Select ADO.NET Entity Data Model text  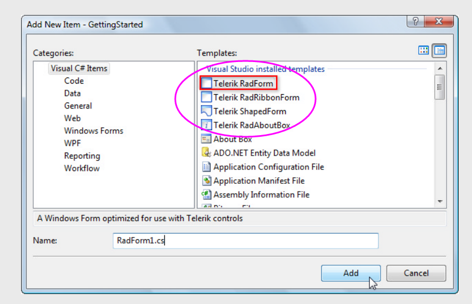click(265, 153)
